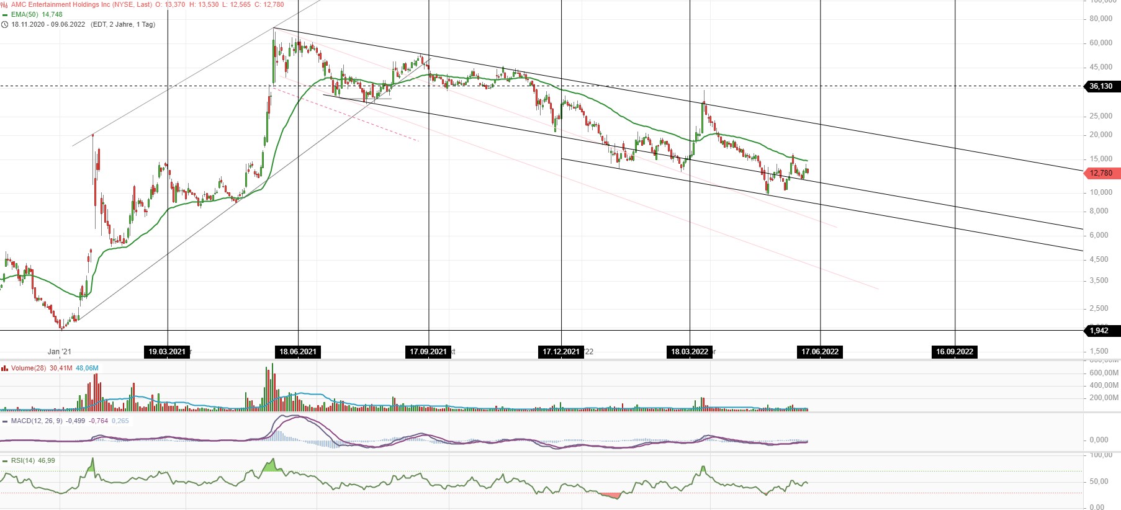1121x510 pixels.
Task: Click the 4,500 price axis label
Action: [1099, 259]
